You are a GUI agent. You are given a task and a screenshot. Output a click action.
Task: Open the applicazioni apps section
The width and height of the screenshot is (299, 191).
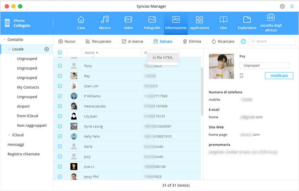199,22
